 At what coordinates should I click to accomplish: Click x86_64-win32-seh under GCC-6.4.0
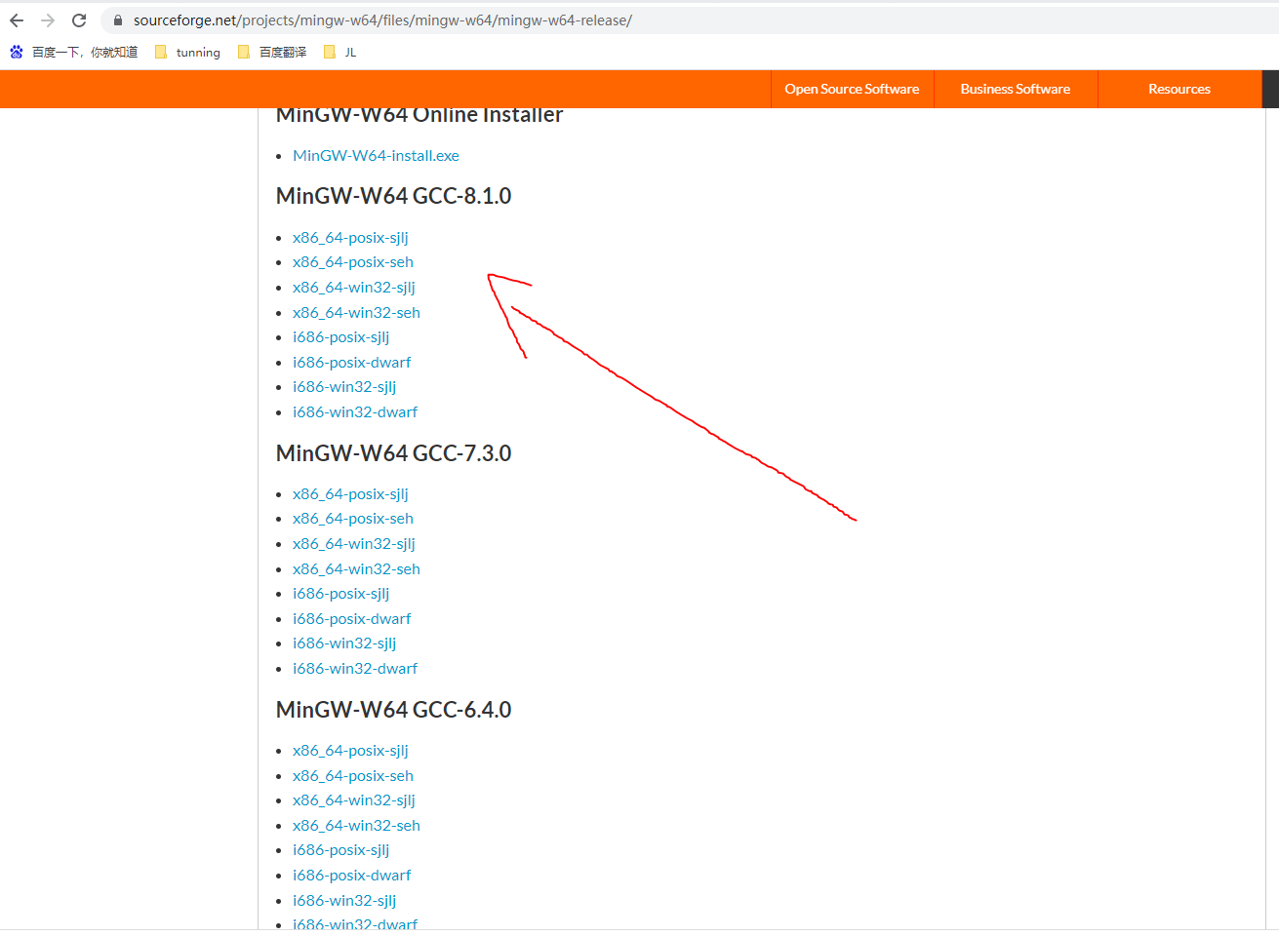pyautogui.click(x=356, y=826)
